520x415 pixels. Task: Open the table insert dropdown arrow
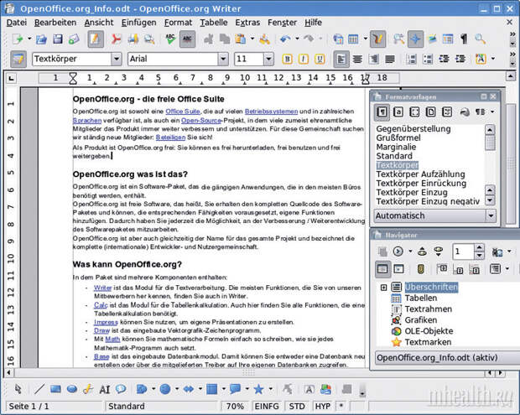[x=365, y=39]
